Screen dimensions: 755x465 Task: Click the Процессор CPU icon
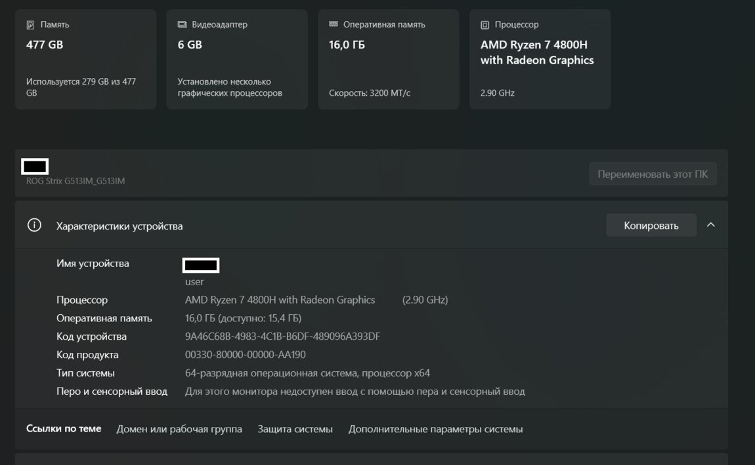tap(485, 25)
